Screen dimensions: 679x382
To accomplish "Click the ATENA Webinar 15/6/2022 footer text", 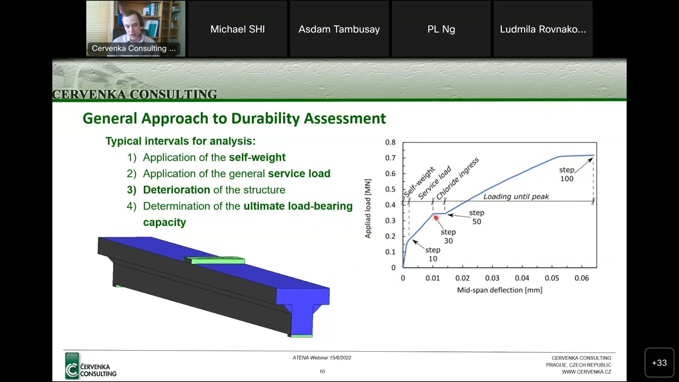I will (x=322, y=358).
